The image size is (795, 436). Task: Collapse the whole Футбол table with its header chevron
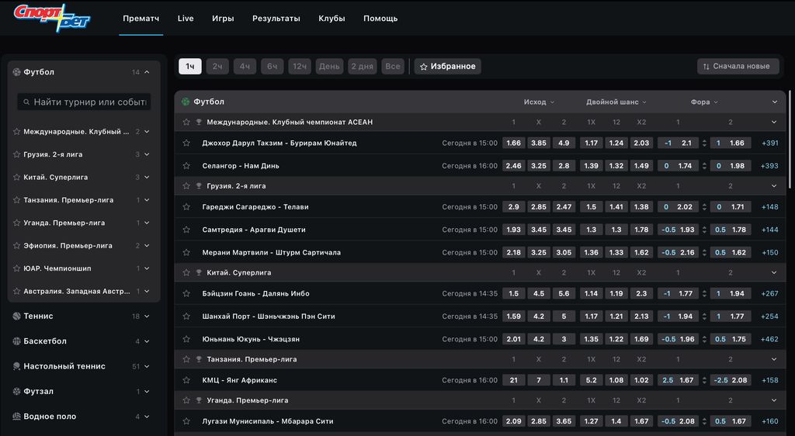tap(774, 102)
